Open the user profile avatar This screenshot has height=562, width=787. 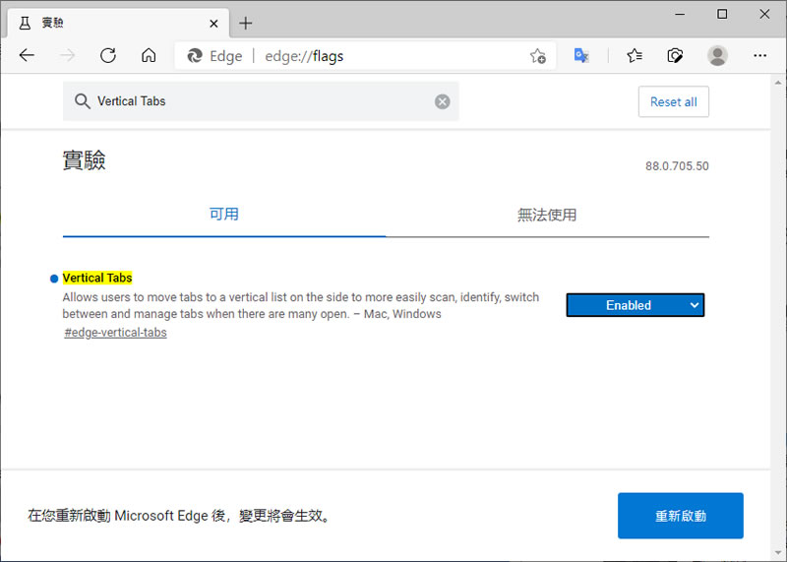tap(717, 55)
